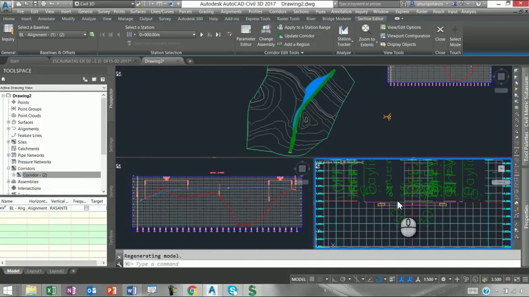Click the Toolspace help icon

[102, 79]
